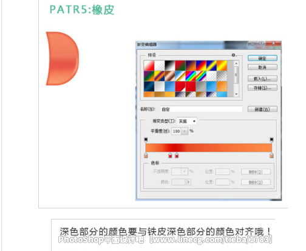Click the smoothness field showing 100

click(x=177, y=131)
